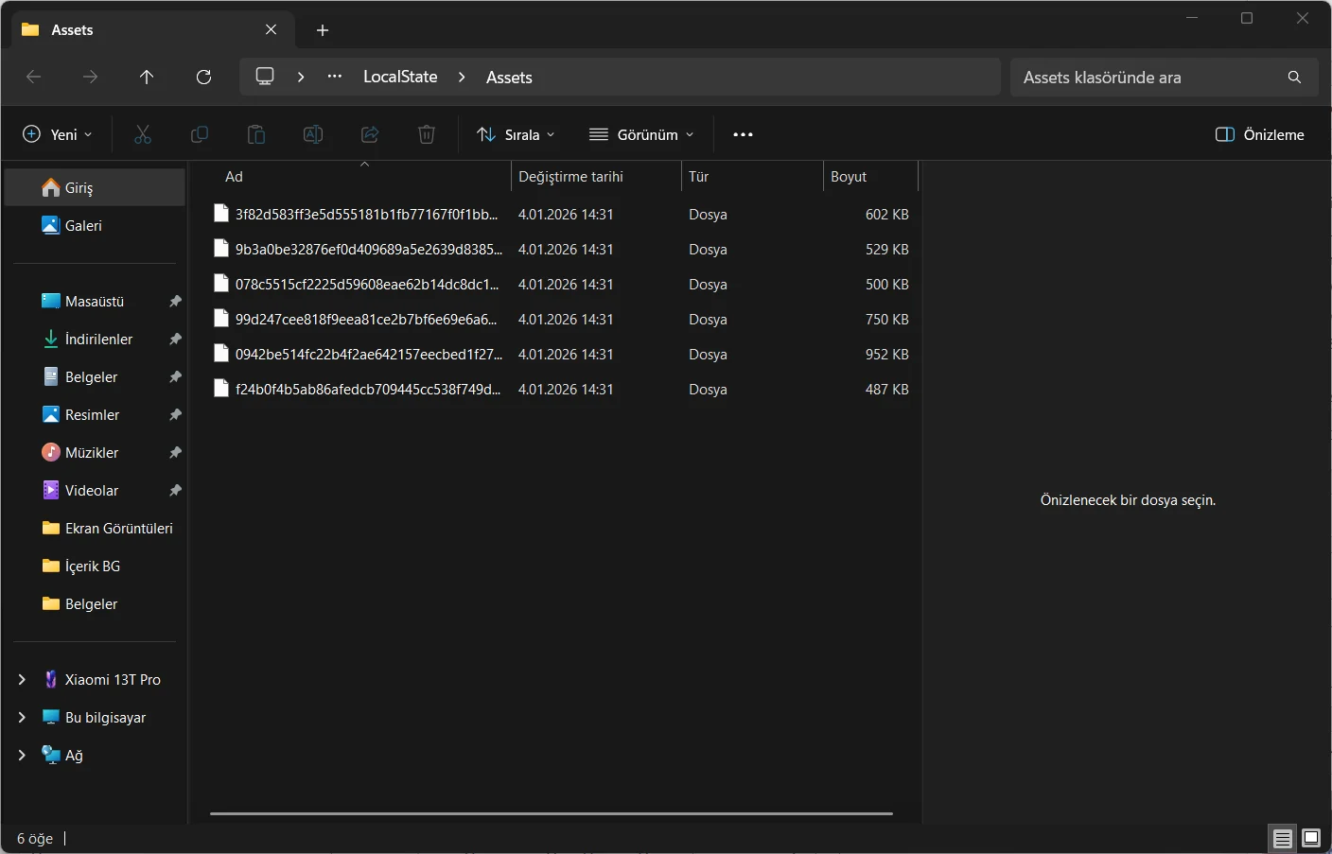Expand the Xiaomi 13T Pro tree node
The image size is (1332, 854).
[22, 679]
